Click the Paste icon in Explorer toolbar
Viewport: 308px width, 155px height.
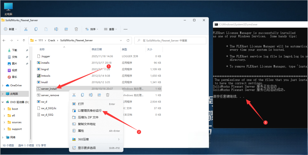coord(46,29)
